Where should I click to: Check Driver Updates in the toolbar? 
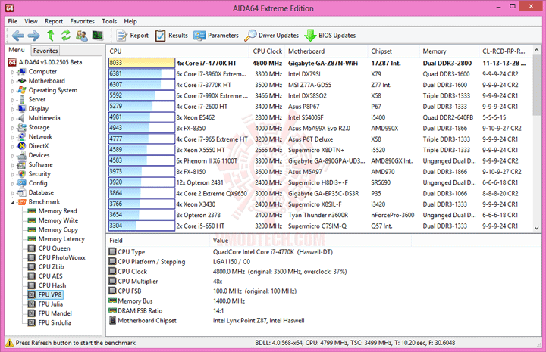point(271,36)
